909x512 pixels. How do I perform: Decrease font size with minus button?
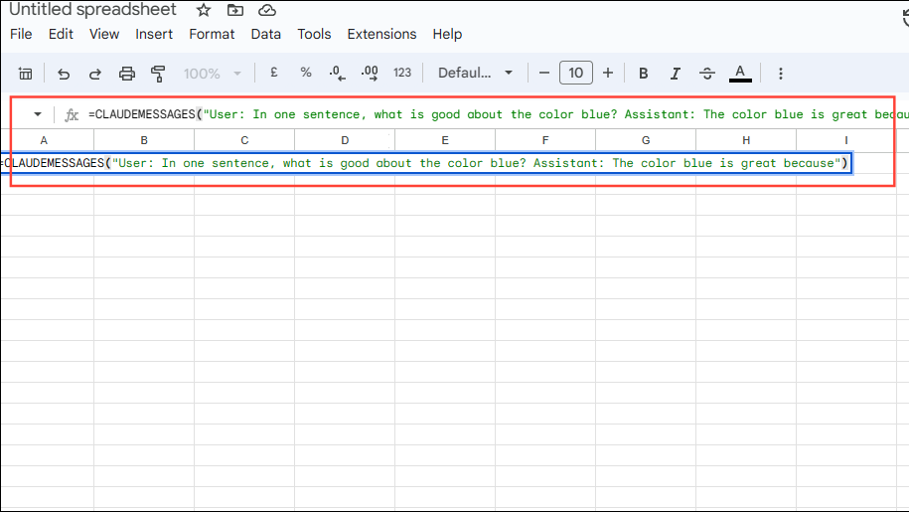point(543,73)
